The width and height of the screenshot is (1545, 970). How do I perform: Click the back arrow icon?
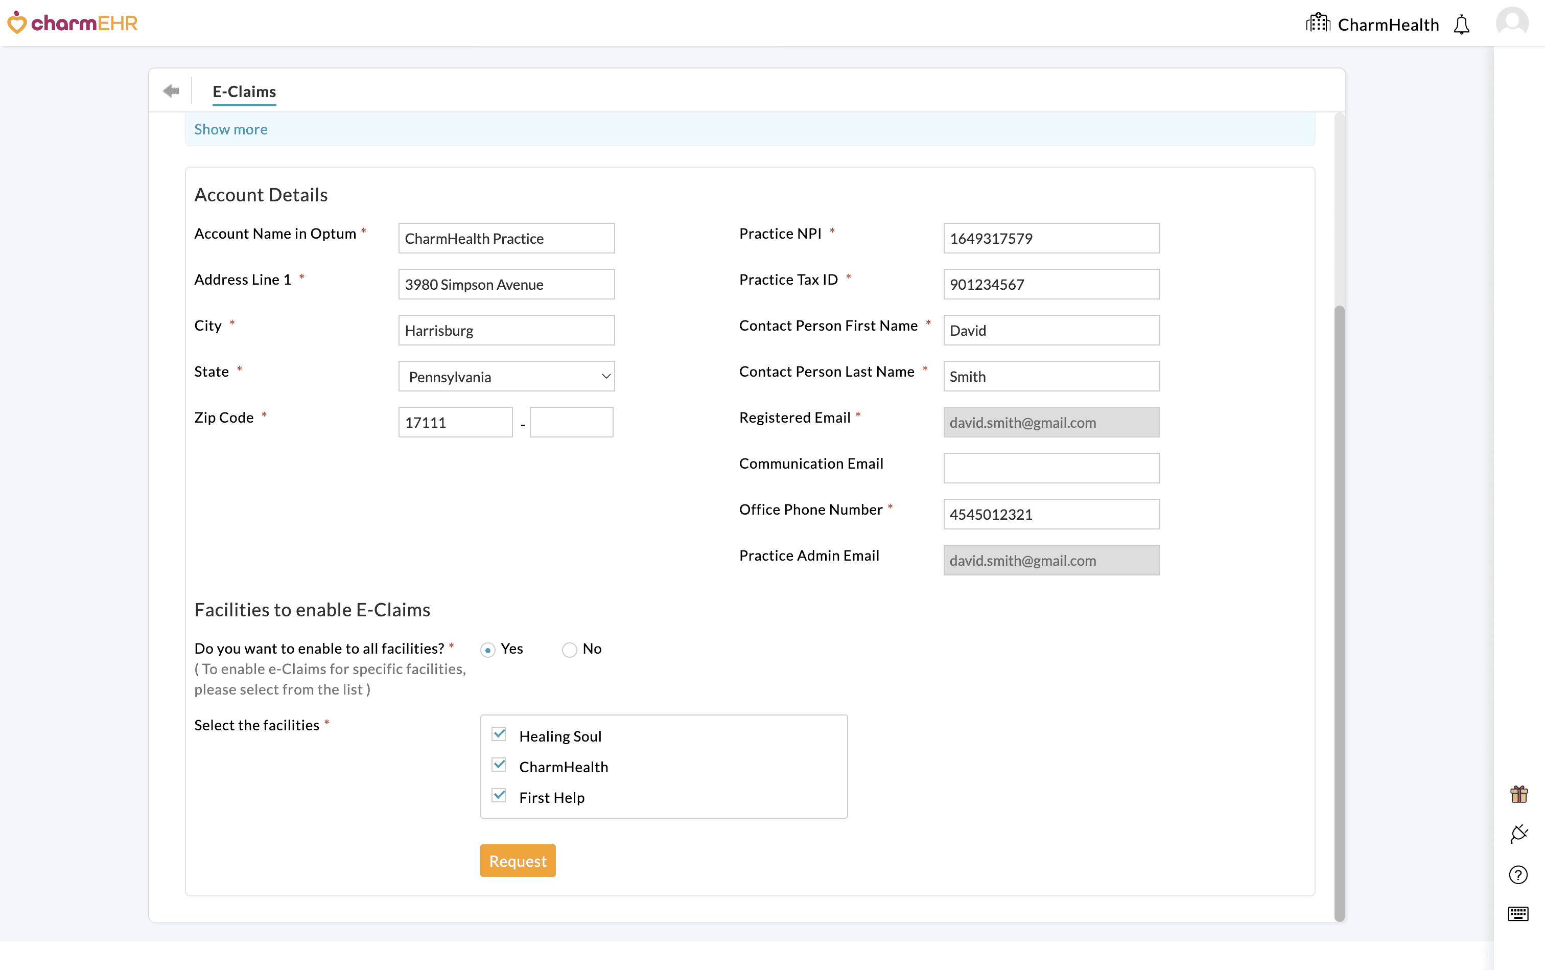coord(171,90)
